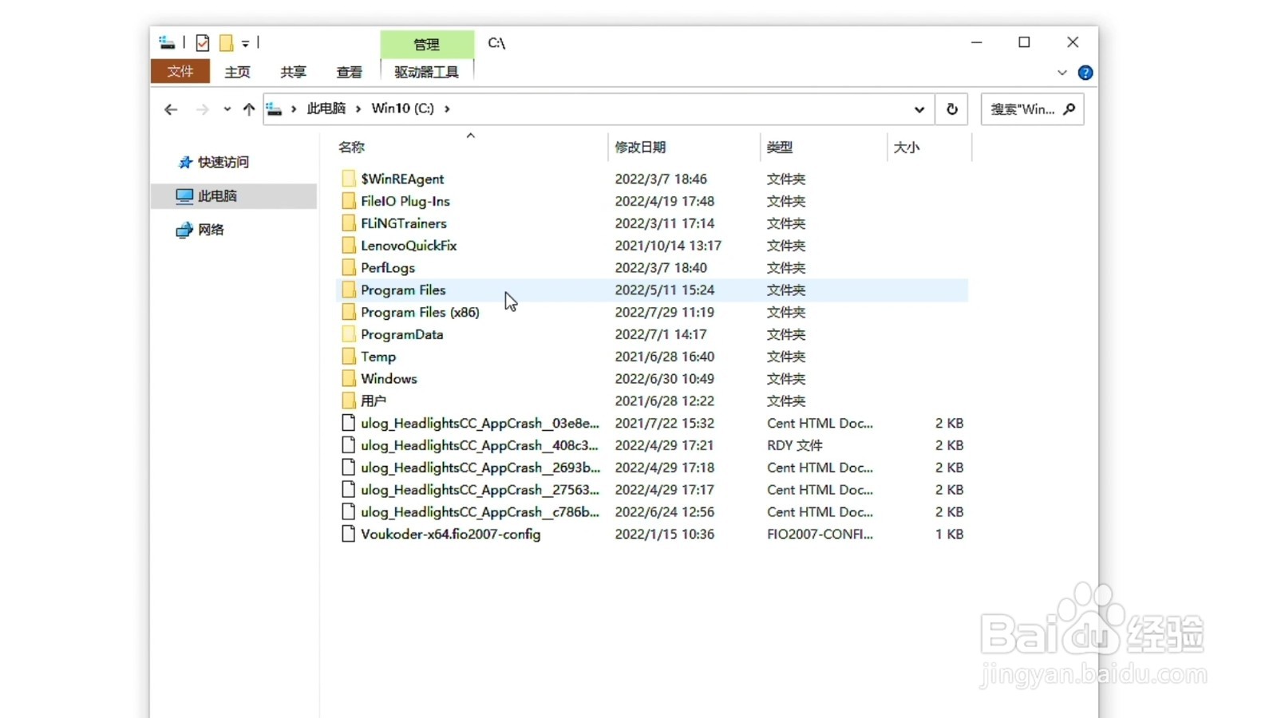1277x718 pixels.
Task: Select file name ulog_HeadlightsCC_AppCrash_c786b...
Action: [480, 512]
